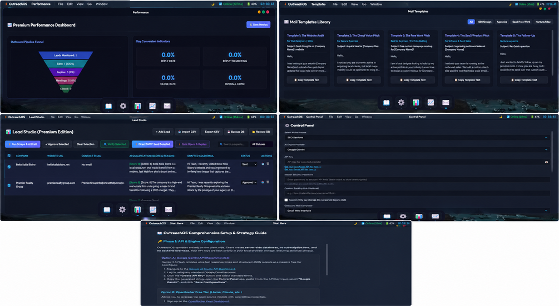
Task: Click API Key input field in Control Panel
Action: (x=414, y=162)
